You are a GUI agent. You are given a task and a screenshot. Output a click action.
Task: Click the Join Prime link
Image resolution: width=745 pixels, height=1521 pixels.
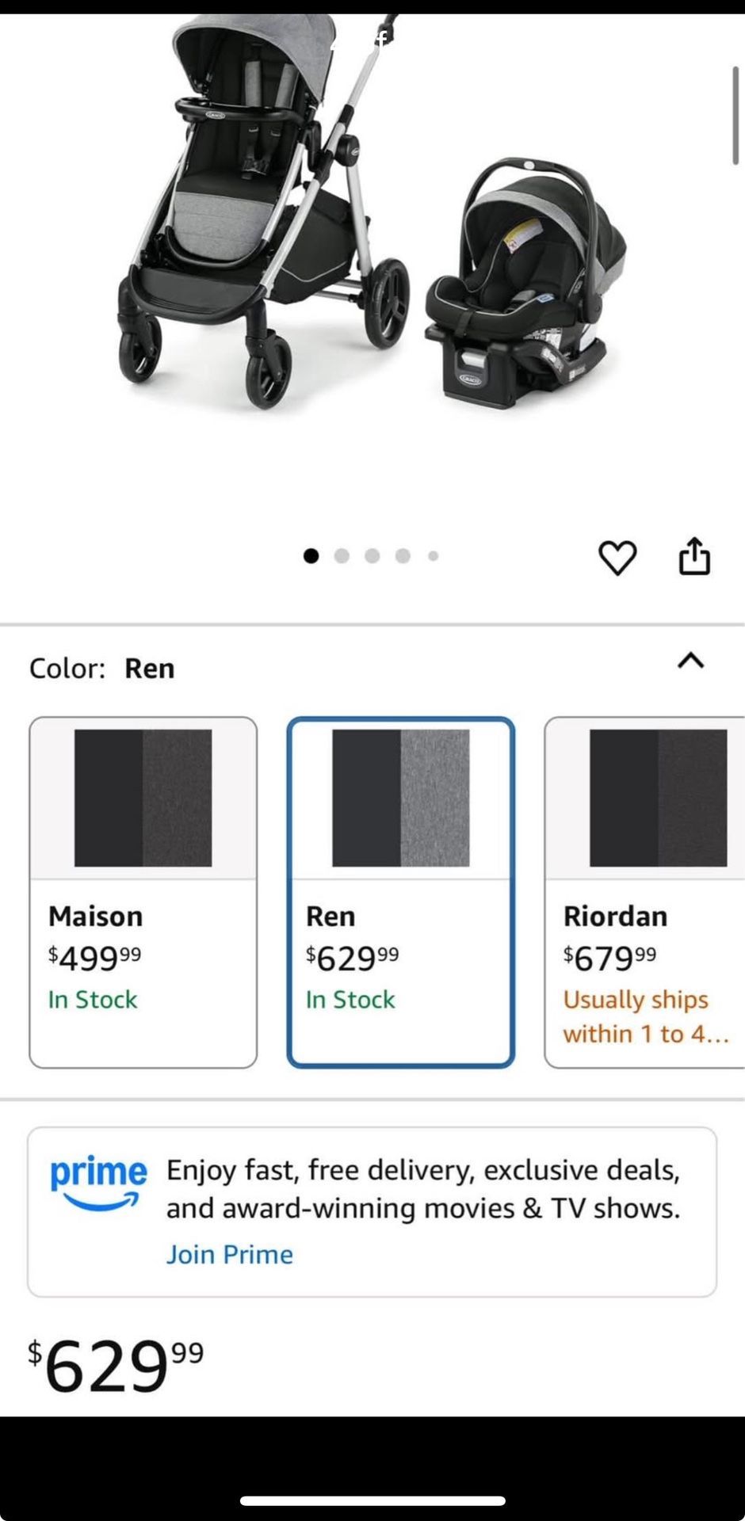click(229, 1255)
